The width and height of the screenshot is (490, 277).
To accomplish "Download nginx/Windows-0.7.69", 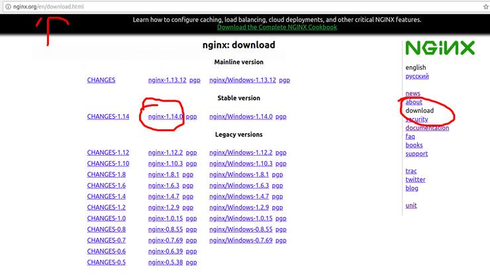I will 241,240.
